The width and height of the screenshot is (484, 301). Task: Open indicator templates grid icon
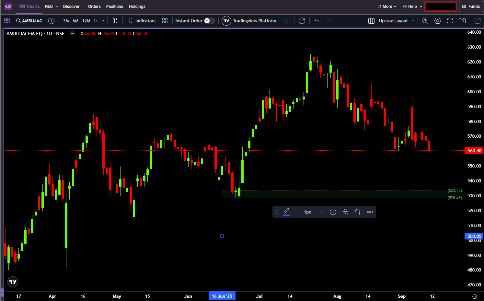click(165, 21)
